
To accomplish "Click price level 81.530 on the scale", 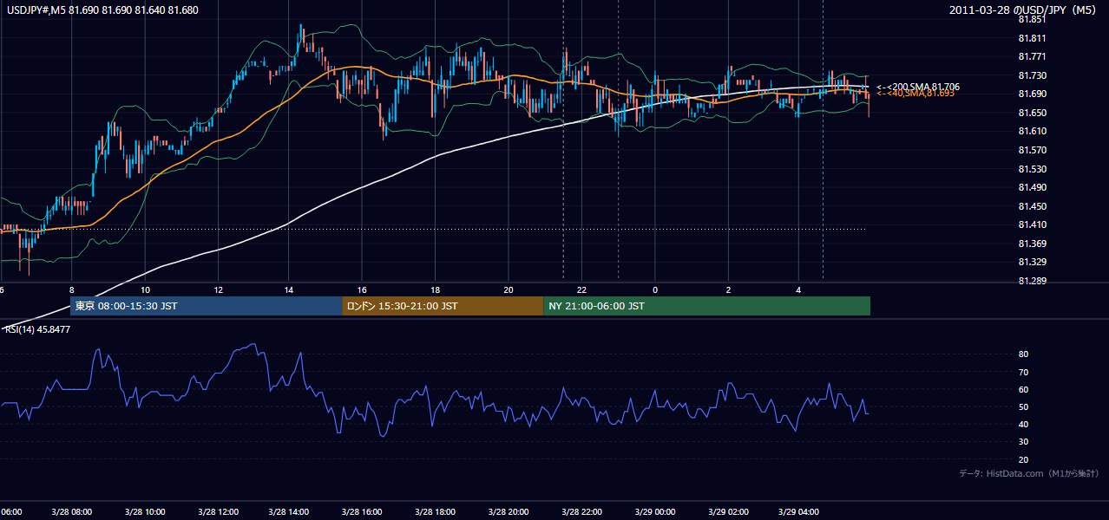I will tap(1032, 169).
